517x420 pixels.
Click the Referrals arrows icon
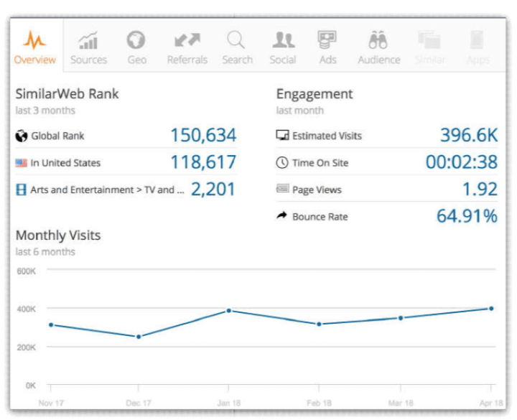coord(187,40)
